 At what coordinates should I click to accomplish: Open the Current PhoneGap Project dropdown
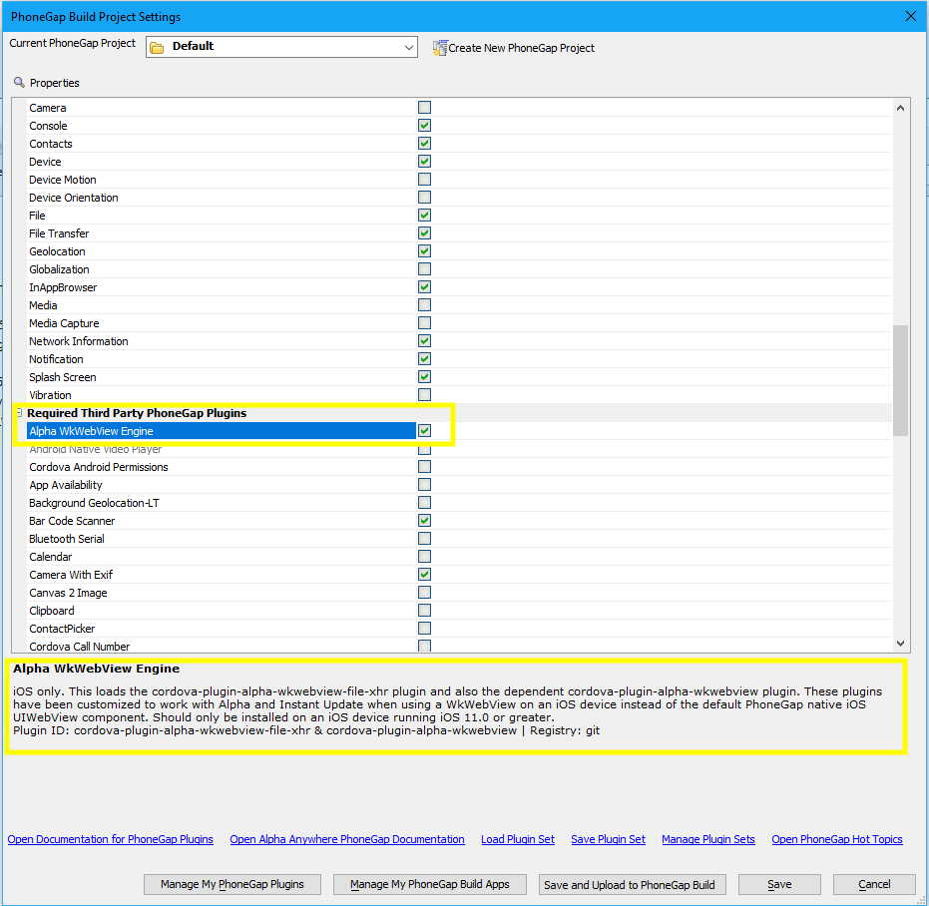408,46
